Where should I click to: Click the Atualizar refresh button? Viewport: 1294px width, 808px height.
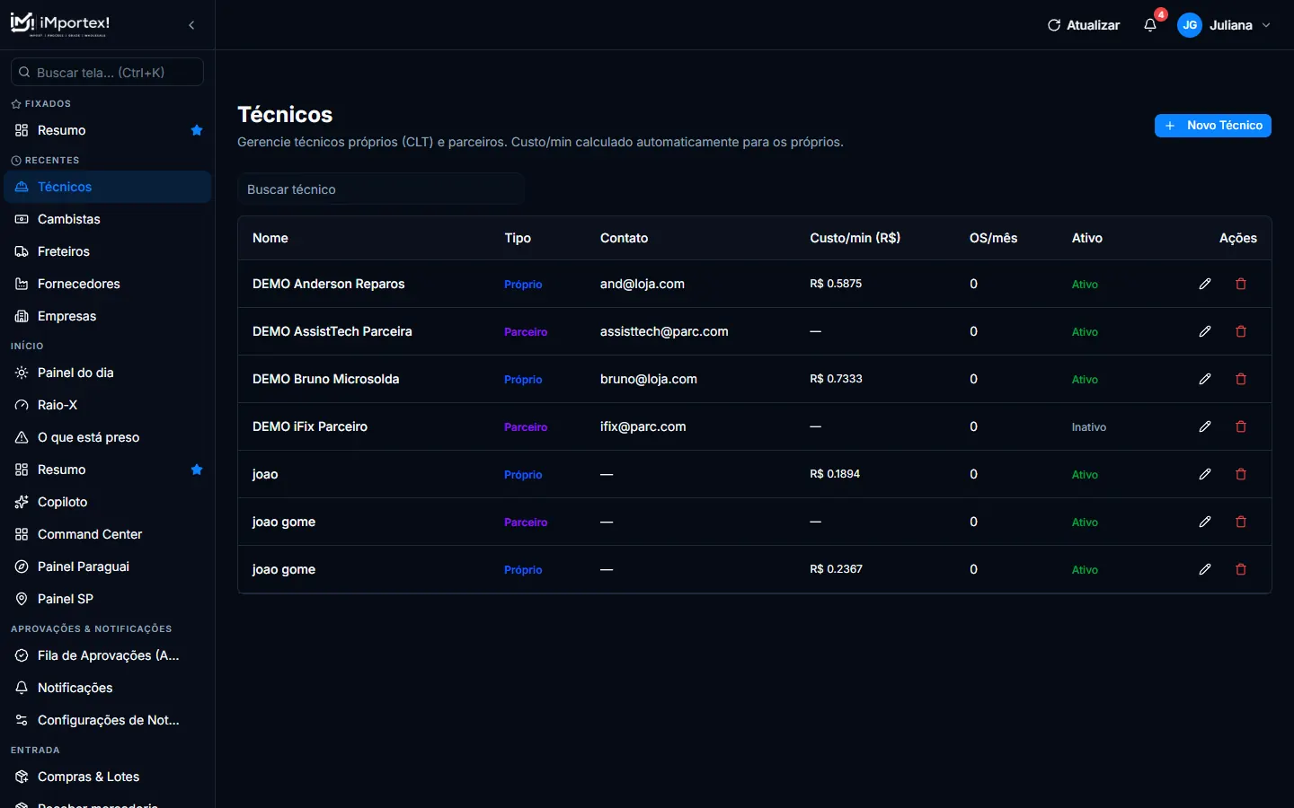(1084, 25)
